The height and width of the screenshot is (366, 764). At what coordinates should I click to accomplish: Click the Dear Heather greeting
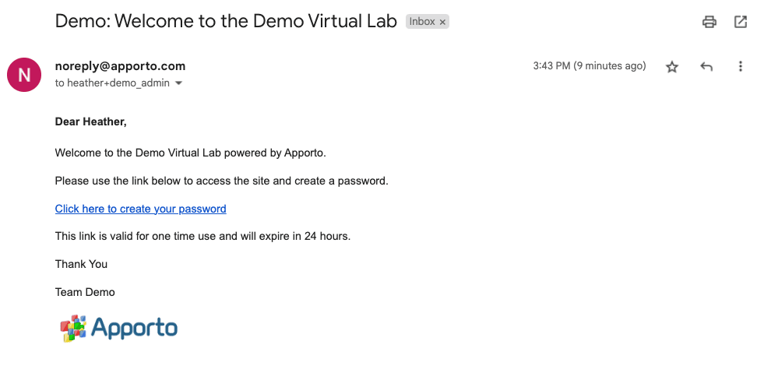[90, 121]
